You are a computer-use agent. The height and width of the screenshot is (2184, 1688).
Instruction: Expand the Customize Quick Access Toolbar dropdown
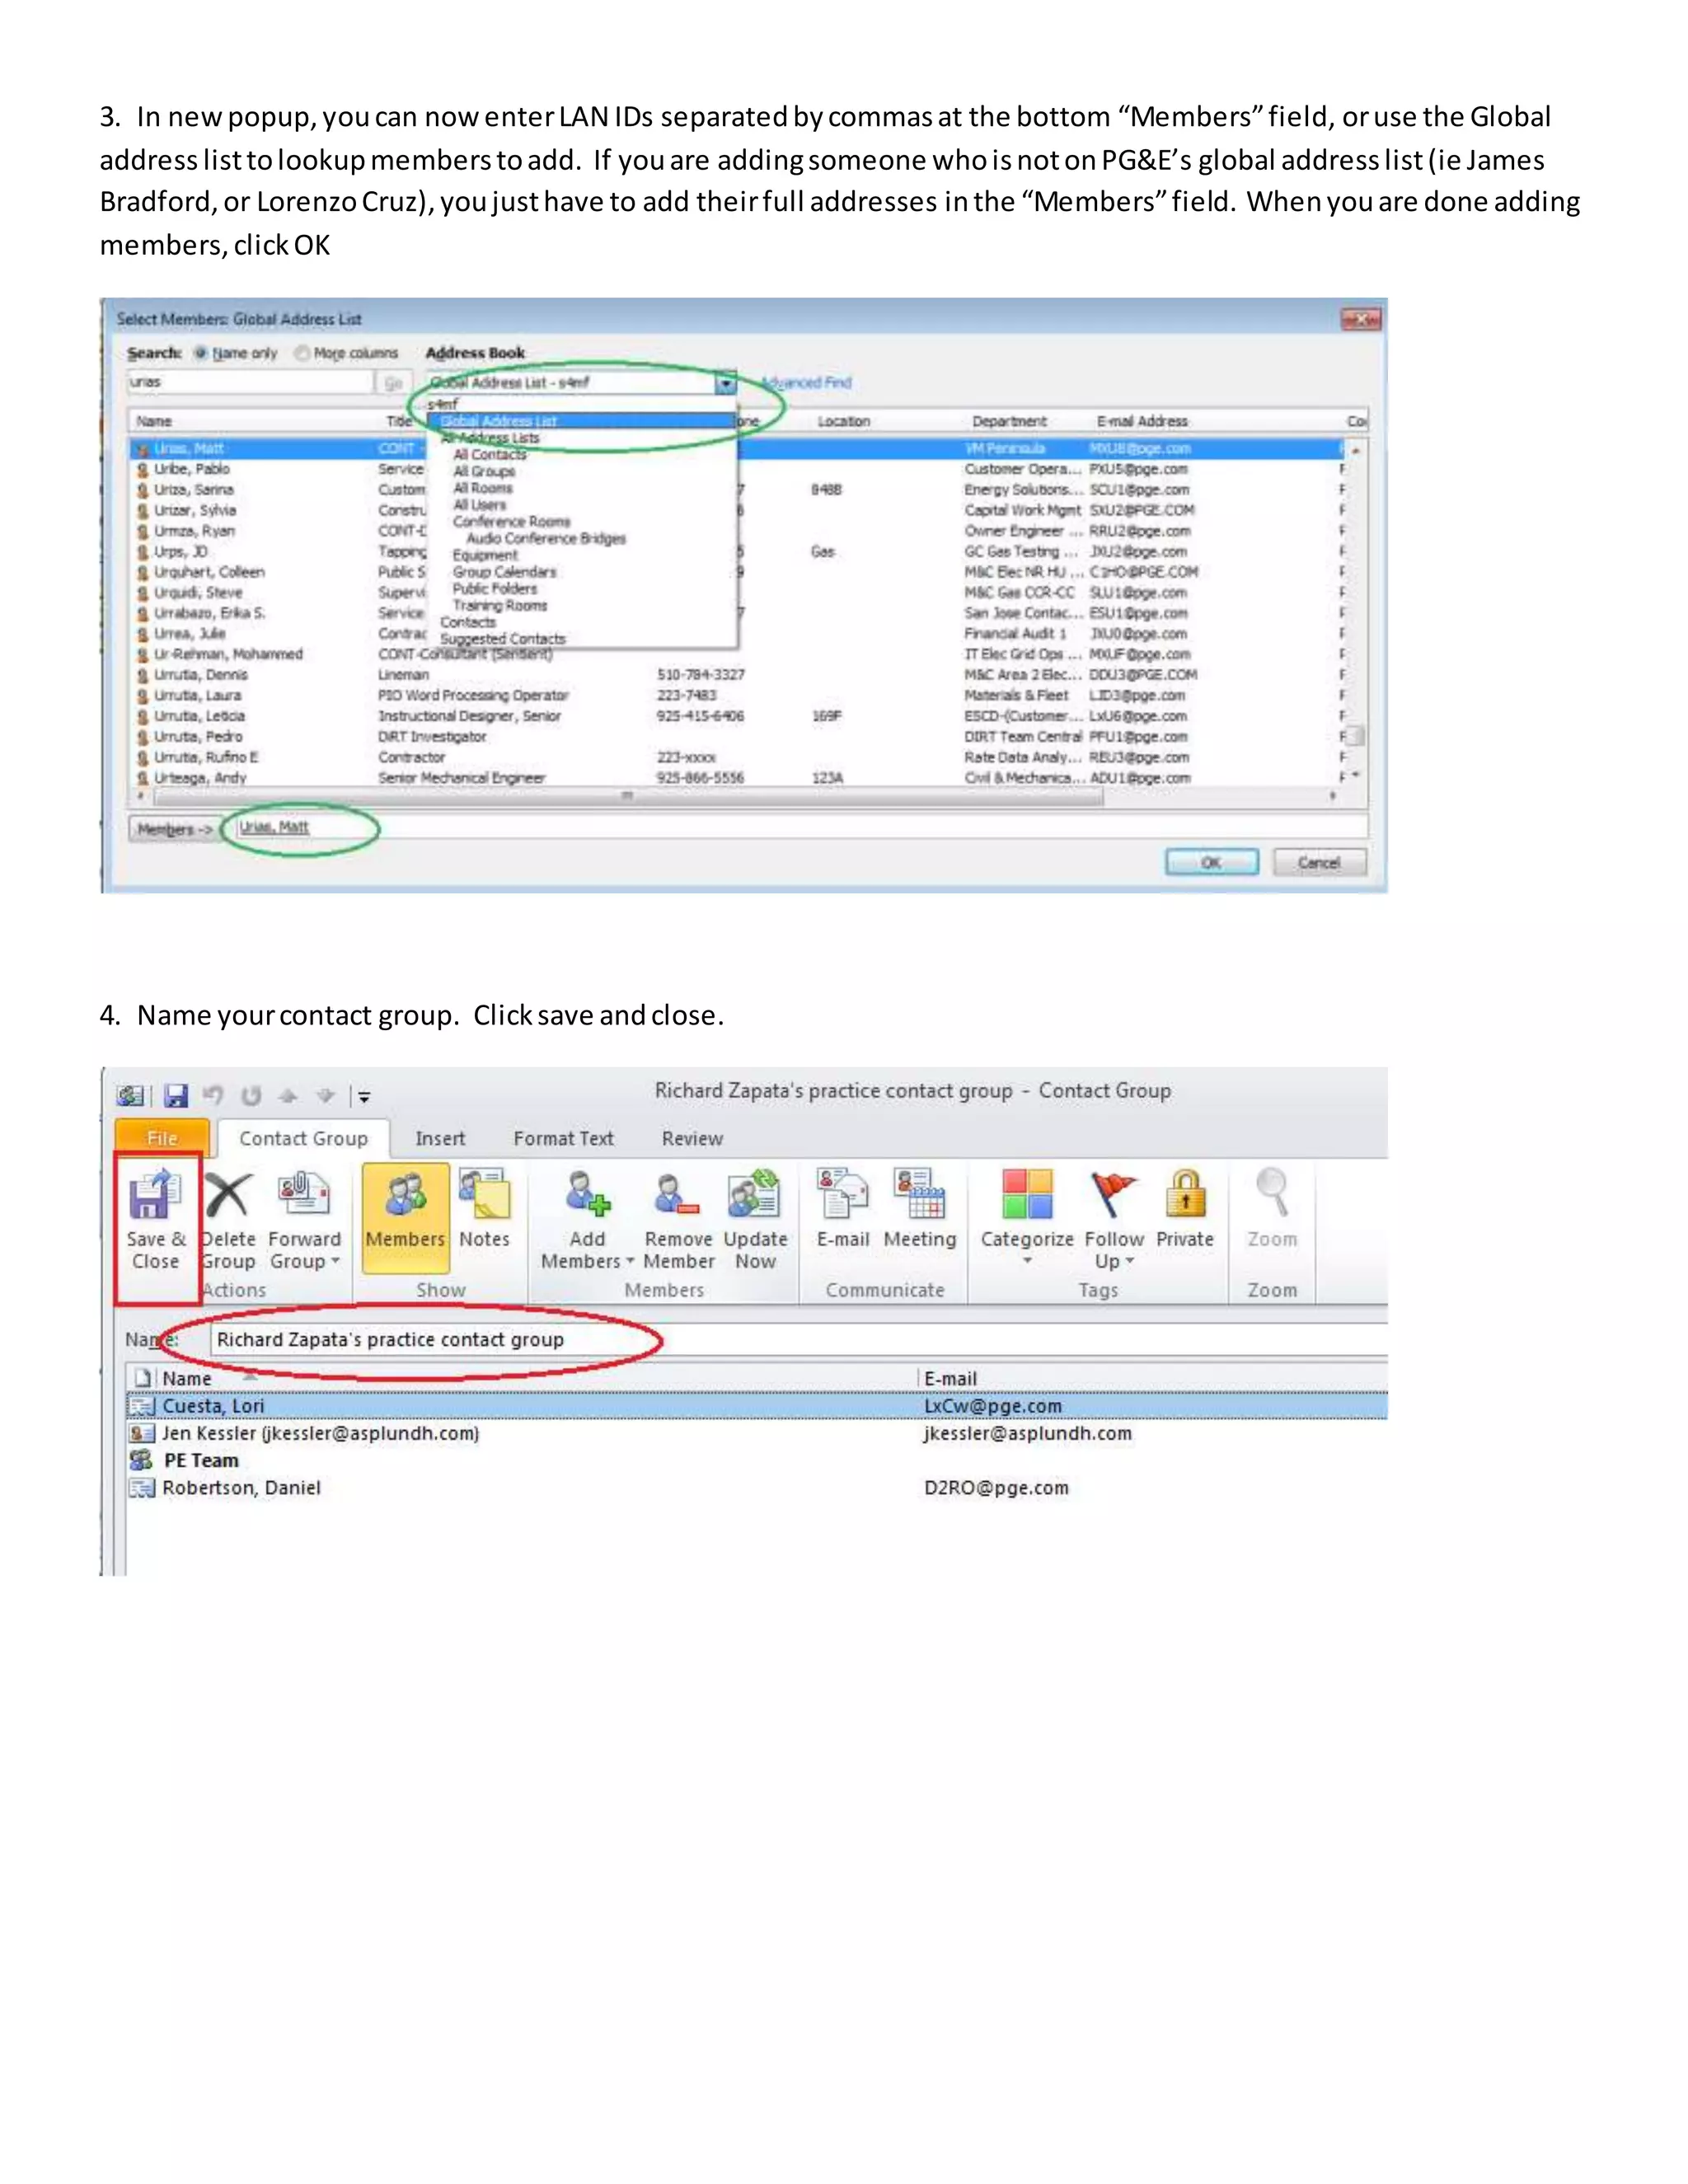click(x=364, y=1097)
